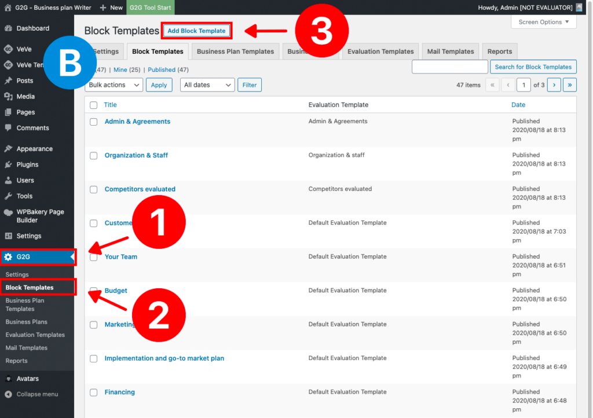Check the Admin & Agreements row checkbox

(x=93, y=122)
